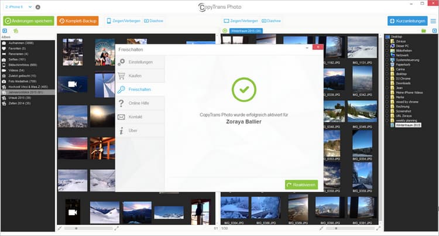Open the iPhone device selector dropdown
The width and height of the screenshot is (439, 236).
pos(18,6)
